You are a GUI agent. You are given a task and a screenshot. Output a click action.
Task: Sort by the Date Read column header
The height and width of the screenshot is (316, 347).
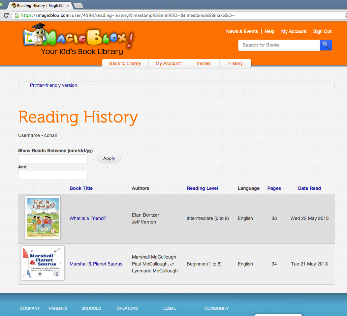pyautogui.click(x=309, y=188)
